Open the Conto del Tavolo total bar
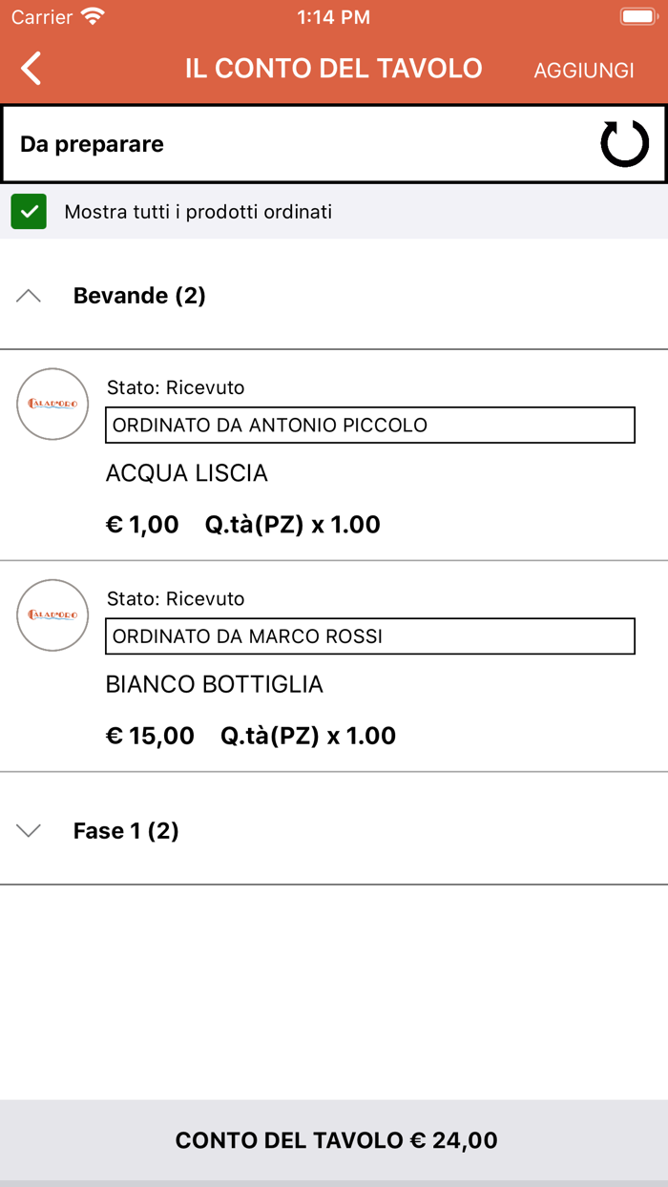Screen dimensions: 668x1187 coord(334,1140)
